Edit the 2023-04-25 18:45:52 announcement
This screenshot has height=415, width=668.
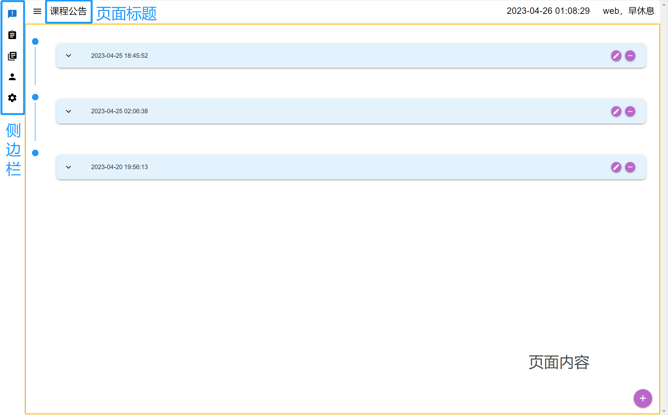click(x=616, y=56)
